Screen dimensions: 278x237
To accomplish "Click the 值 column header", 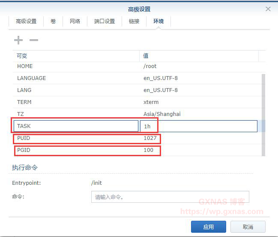I will pyautogui.click(x=199, y=56).
